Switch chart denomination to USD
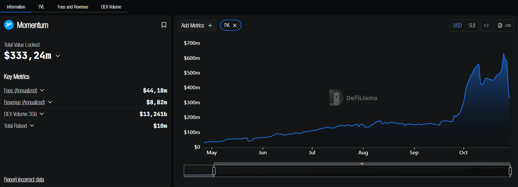This screenshot has width=518, height=187. click(x=457, y=25)
